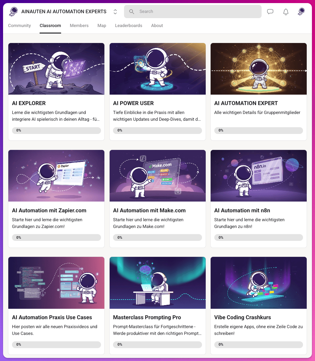
Task: Click AI Automation Praxis Use Cases title
Action: point(52,317)
